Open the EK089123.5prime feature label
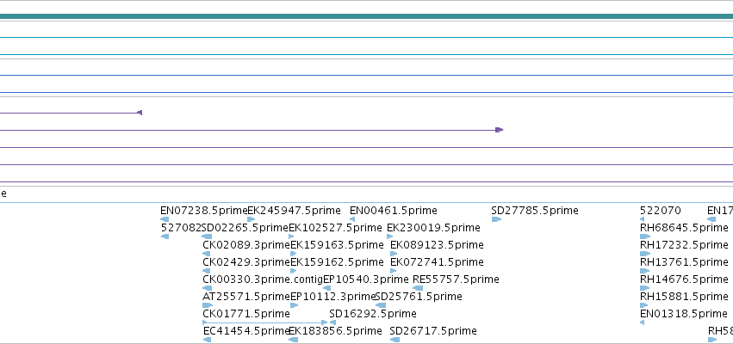This screenshot has width=733, height=344. coord(437,245)
